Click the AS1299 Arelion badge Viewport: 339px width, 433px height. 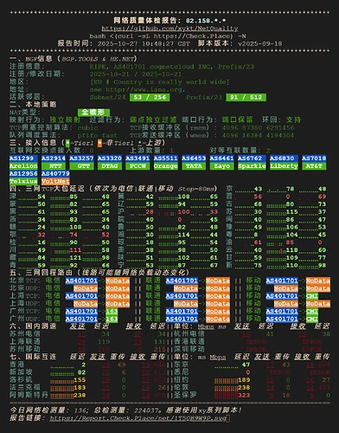click(23, 162)
